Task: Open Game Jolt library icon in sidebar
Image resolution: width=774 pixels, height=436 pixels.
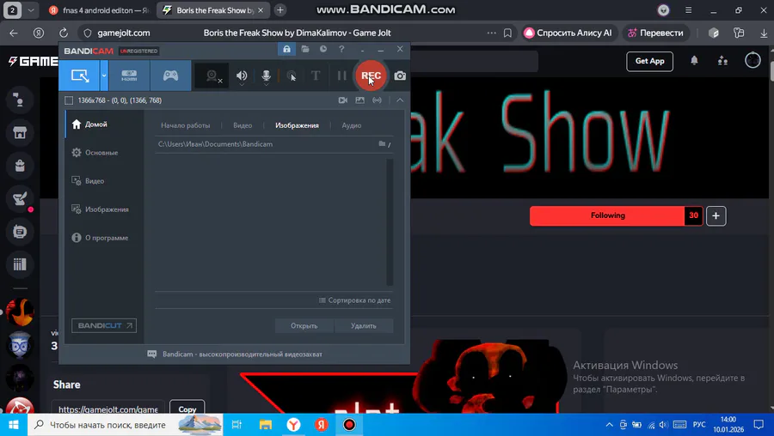Action: coord(20,264)
